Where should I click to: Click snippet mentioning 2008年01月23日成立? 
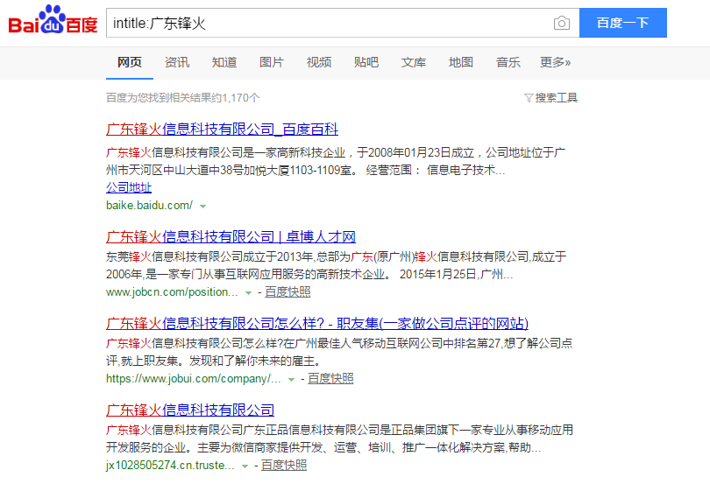pyautogui.click(x=336, y=162)
